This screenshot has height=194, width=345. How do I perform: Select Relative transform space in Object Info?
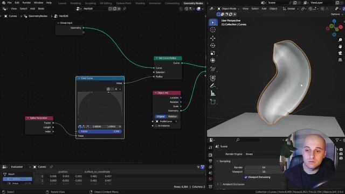coord(172,116)
